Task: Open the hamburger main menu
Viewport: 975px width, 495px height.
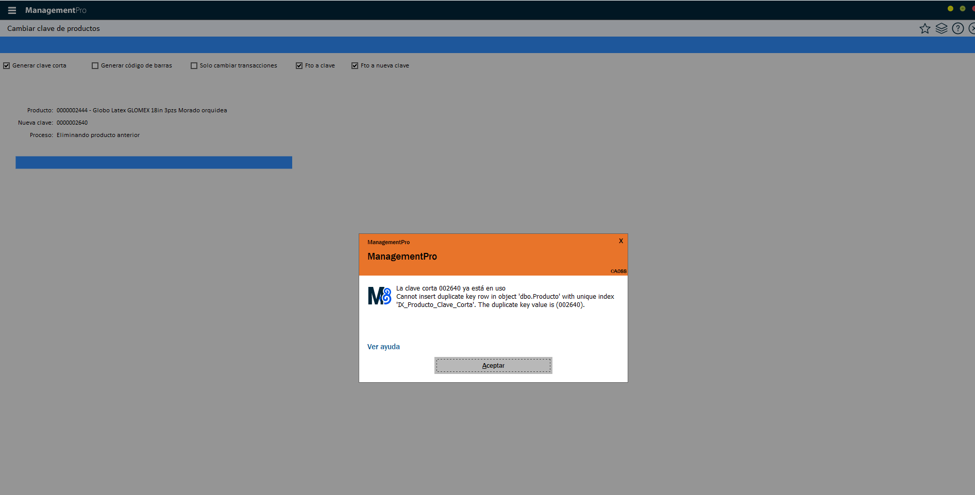Action: [x=12, y=10]
